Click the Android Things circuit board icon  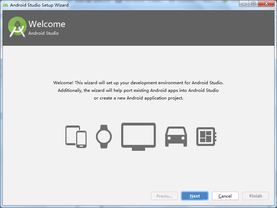pyautogui.click(x=206, y=137)
